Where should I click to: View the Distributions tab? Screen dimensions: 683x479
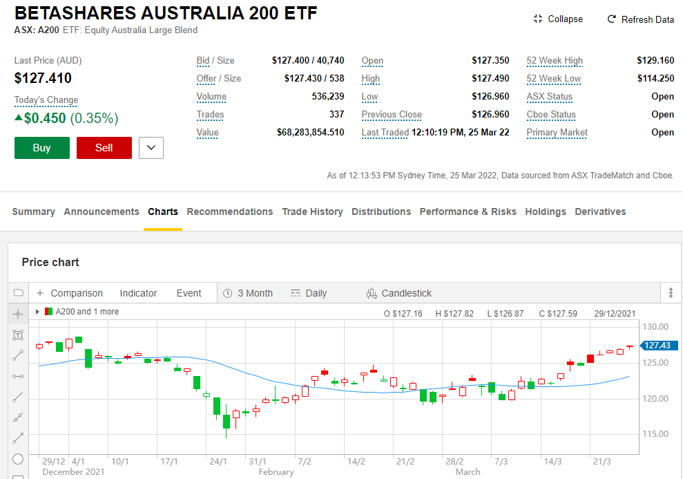pyautogui.click(x=381, y=212)
